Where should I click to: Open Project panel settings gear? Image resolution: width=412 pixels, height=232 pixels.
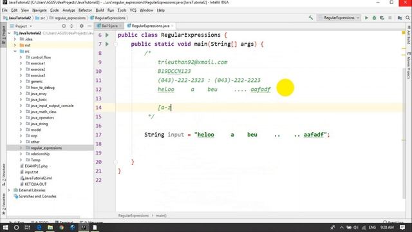(82, 26)
